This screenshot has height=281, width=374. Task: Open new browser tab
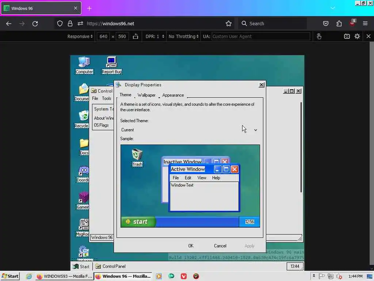(89, 8)
